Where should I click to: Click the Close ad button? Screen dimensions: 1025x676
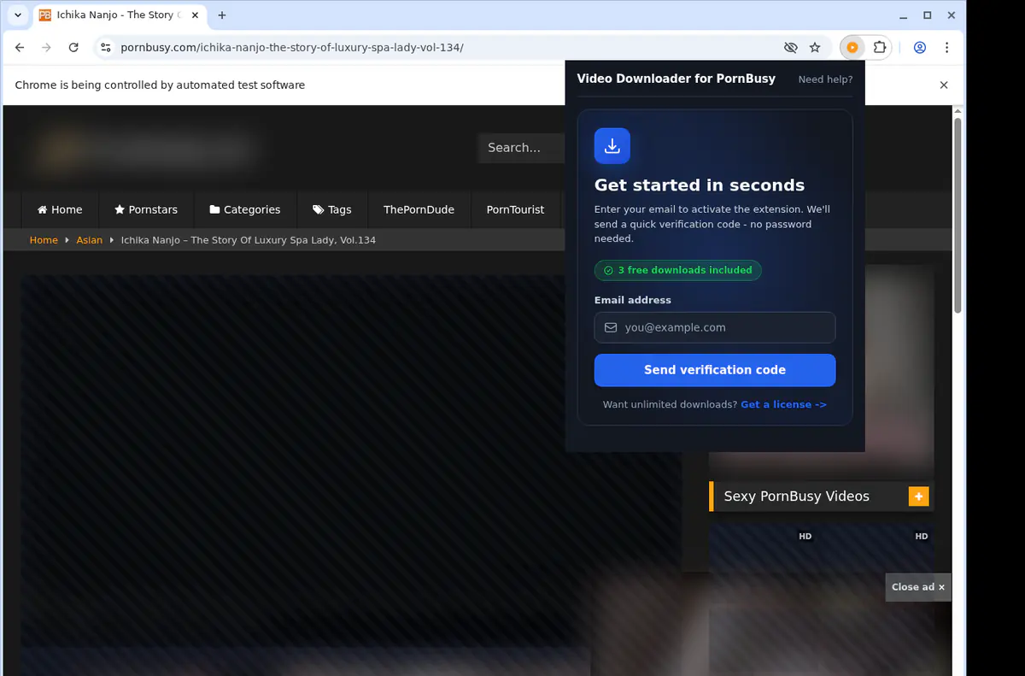click(x=918, y=587)
